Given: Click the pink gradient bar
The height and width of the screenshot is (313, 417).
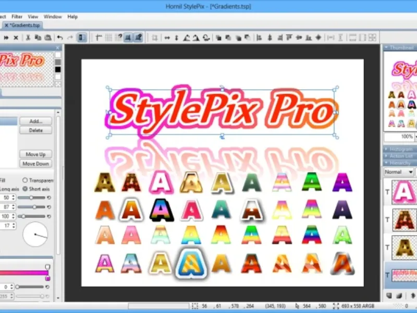Looking at the screenshot, I should [x=24, y=273].
